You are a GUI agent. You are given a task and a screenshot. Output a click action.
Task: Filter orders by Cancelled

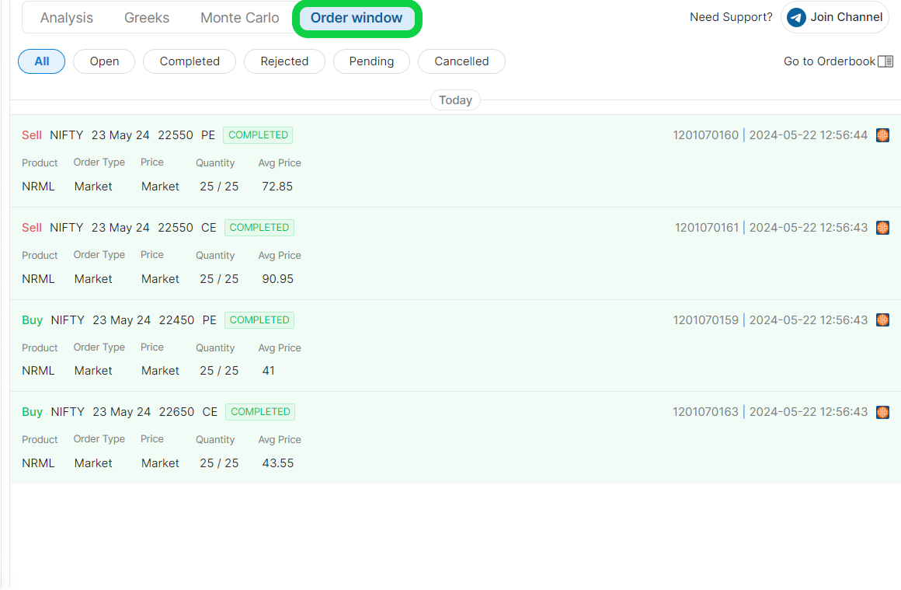461,61
